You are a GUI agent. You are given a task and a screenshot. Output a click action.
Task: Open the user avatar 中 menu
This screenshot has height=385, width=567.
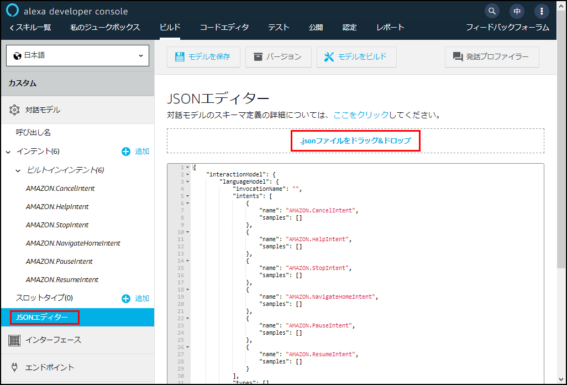[517, 11]
